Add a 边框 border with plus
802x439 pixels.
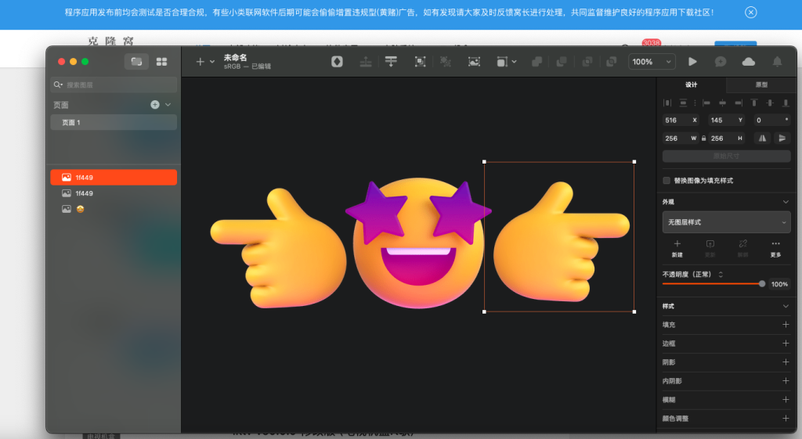786,344
